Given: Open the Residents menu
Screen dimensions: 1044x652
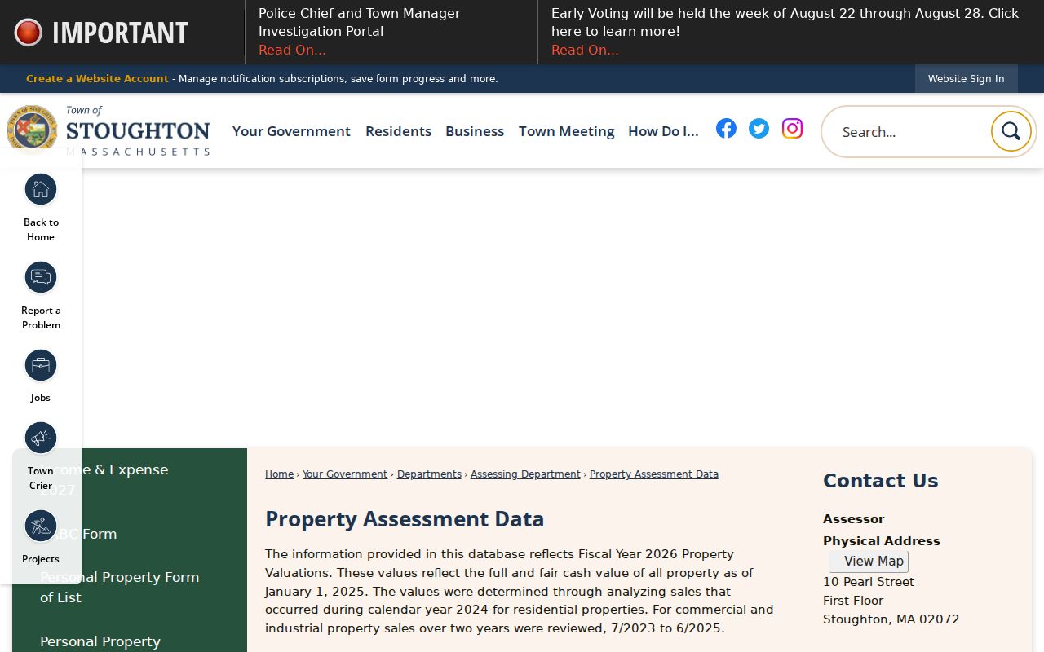Looking at the screenshot, I should pos(398,131).
